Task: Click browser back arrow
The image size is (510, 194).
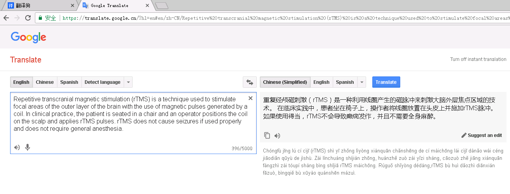Action: coord(6,18)
